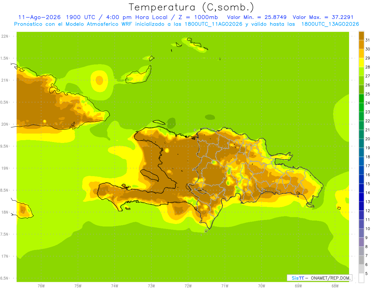Click the '20N' latitude axis label
The width and height of the screenshot is (376, 290).
[x=5, y=124]
